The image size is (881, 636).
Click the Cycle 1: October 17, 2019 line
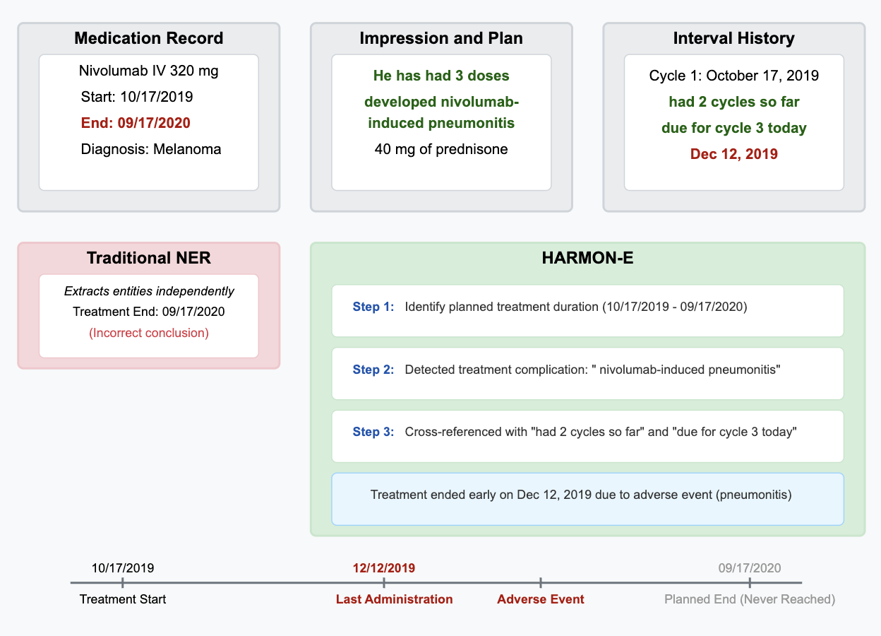pos(733,76)
